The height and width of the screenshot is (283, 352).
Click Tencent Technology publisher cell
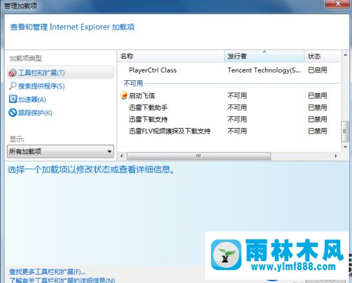coord(264,70)
